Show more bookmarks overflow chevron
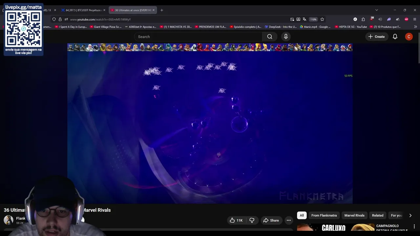The height and width of the screenshot is (236, 420). point(415,27)
